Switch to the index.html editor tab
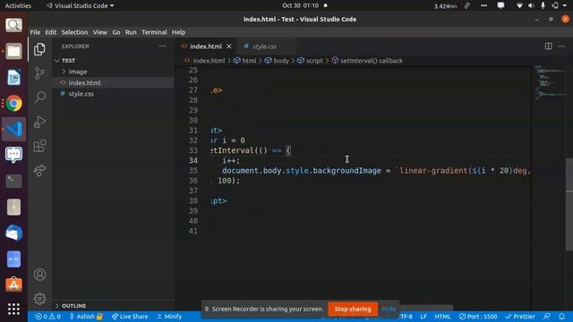Image resolution: width=573 pixels, height=322 pixels. click(206, 47)
